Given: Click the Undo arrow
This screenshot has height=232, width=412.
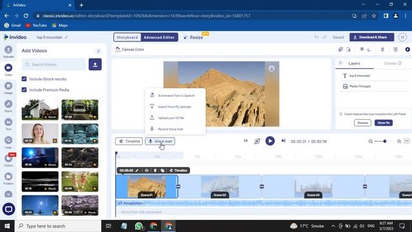Looking at the screenshot, I should click(316, 37).
